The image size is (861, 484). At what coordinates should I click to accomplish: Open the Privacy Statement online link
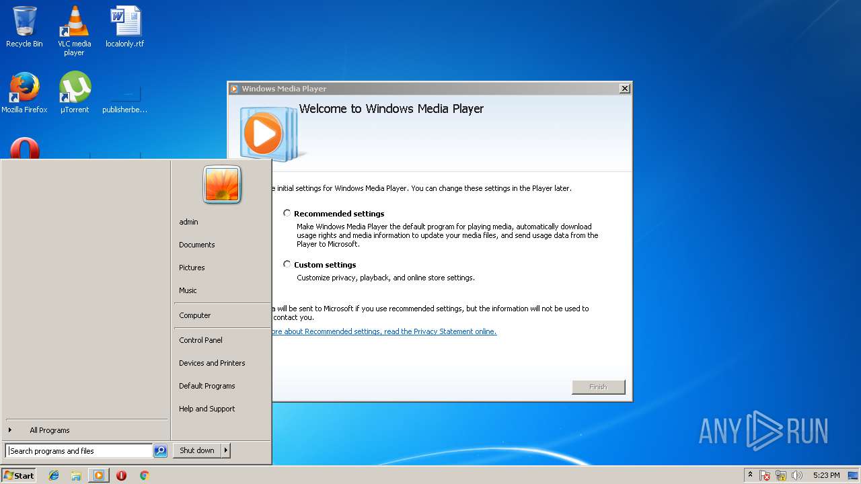click(x=384, y=331)
